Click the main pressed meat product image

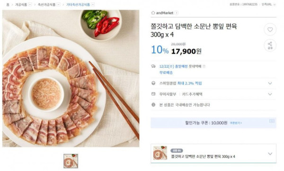(x=71, y=78)
